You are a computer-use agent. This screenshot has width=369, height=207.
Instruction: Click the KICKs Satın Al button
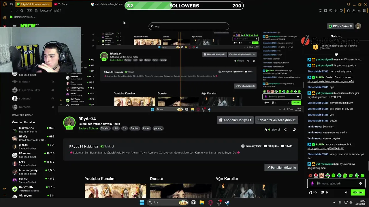340,26
